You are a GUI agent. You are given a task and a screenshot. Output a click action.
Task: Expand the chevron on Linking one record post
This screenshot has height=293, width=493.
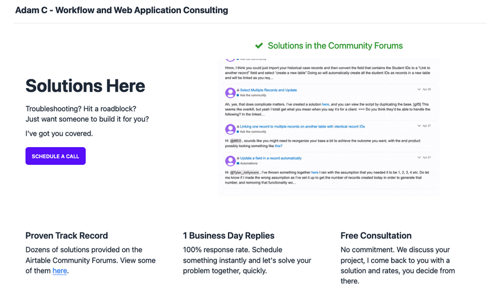(419, 125)
